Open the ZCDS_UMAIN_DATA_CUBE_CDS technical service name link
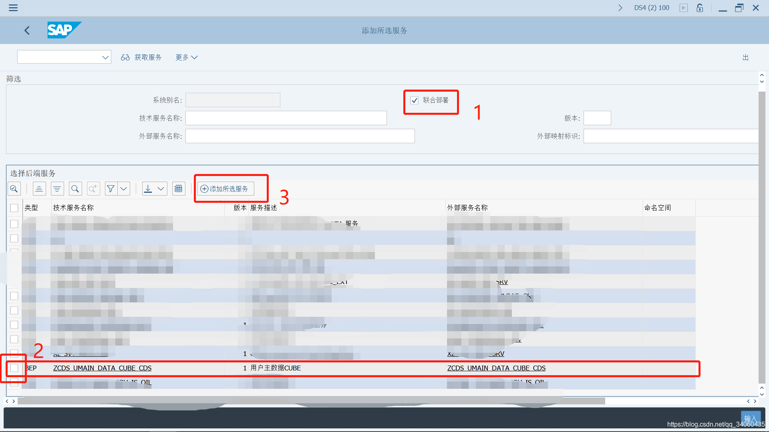Screen dimensions: 769x432 pyautogui.click(x=102, y=368)
